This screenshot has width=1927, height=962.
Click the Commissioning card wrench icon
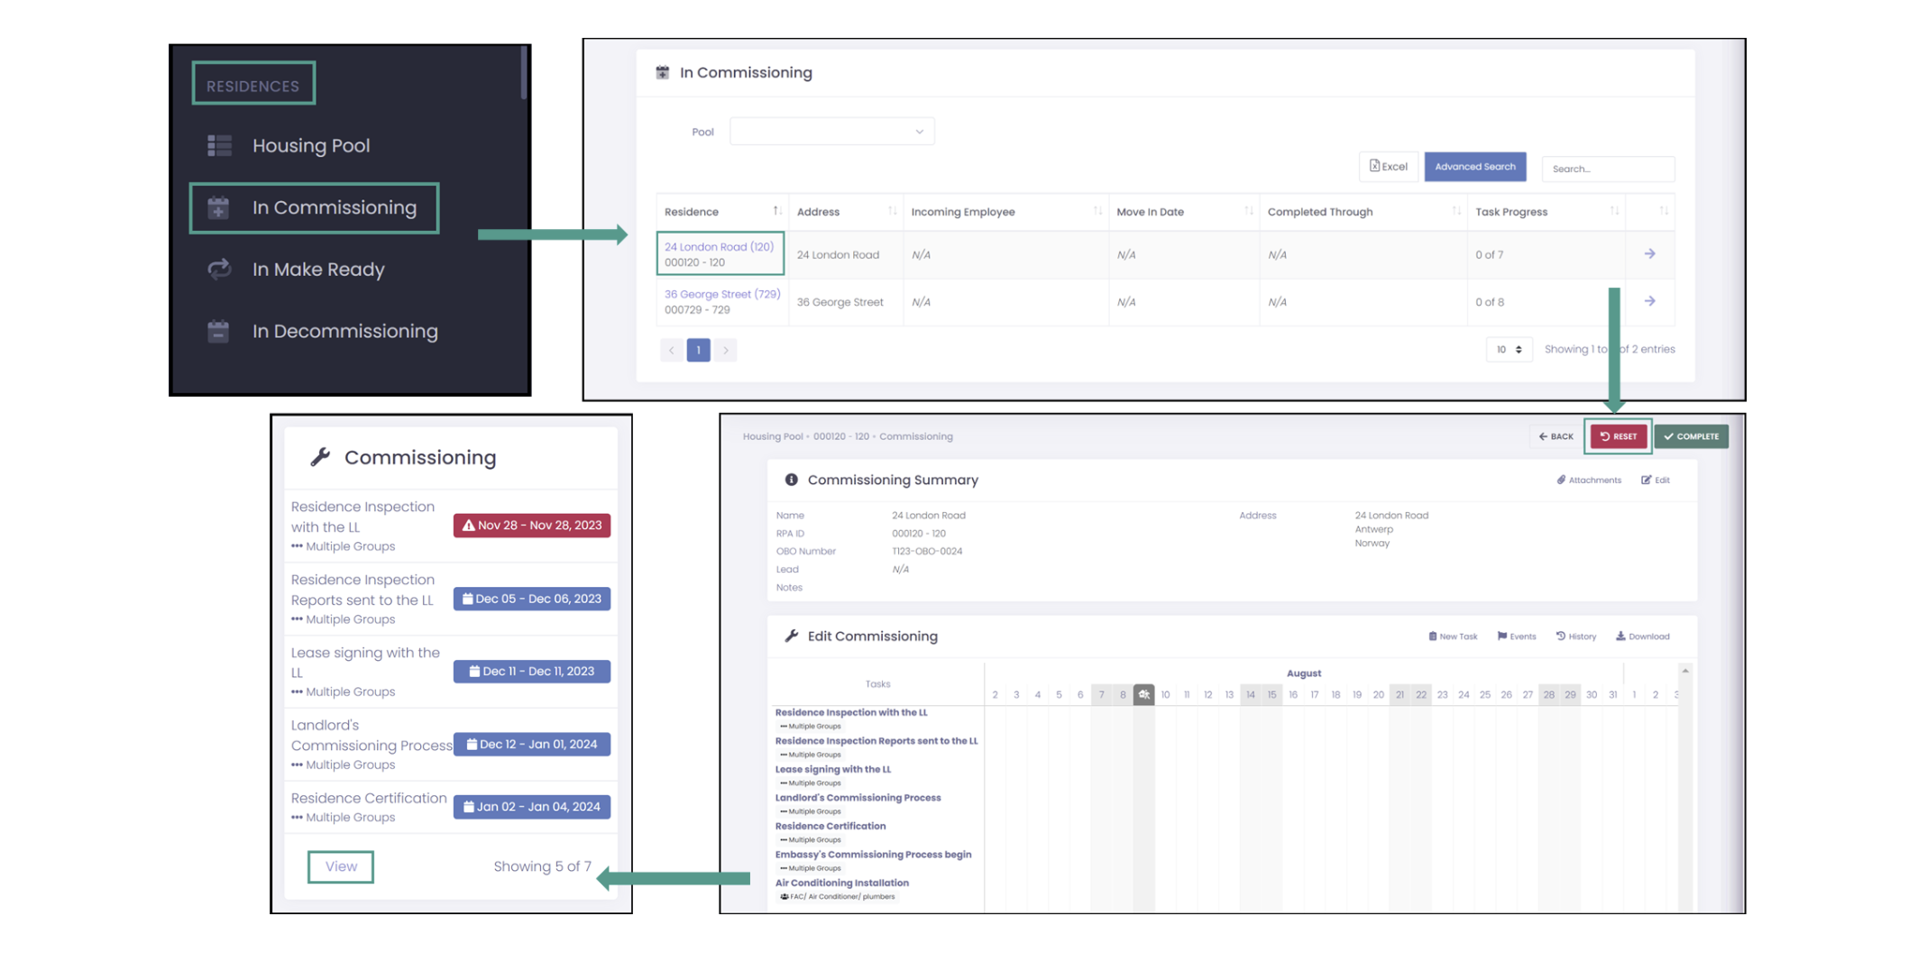click(x=320, y=457)
